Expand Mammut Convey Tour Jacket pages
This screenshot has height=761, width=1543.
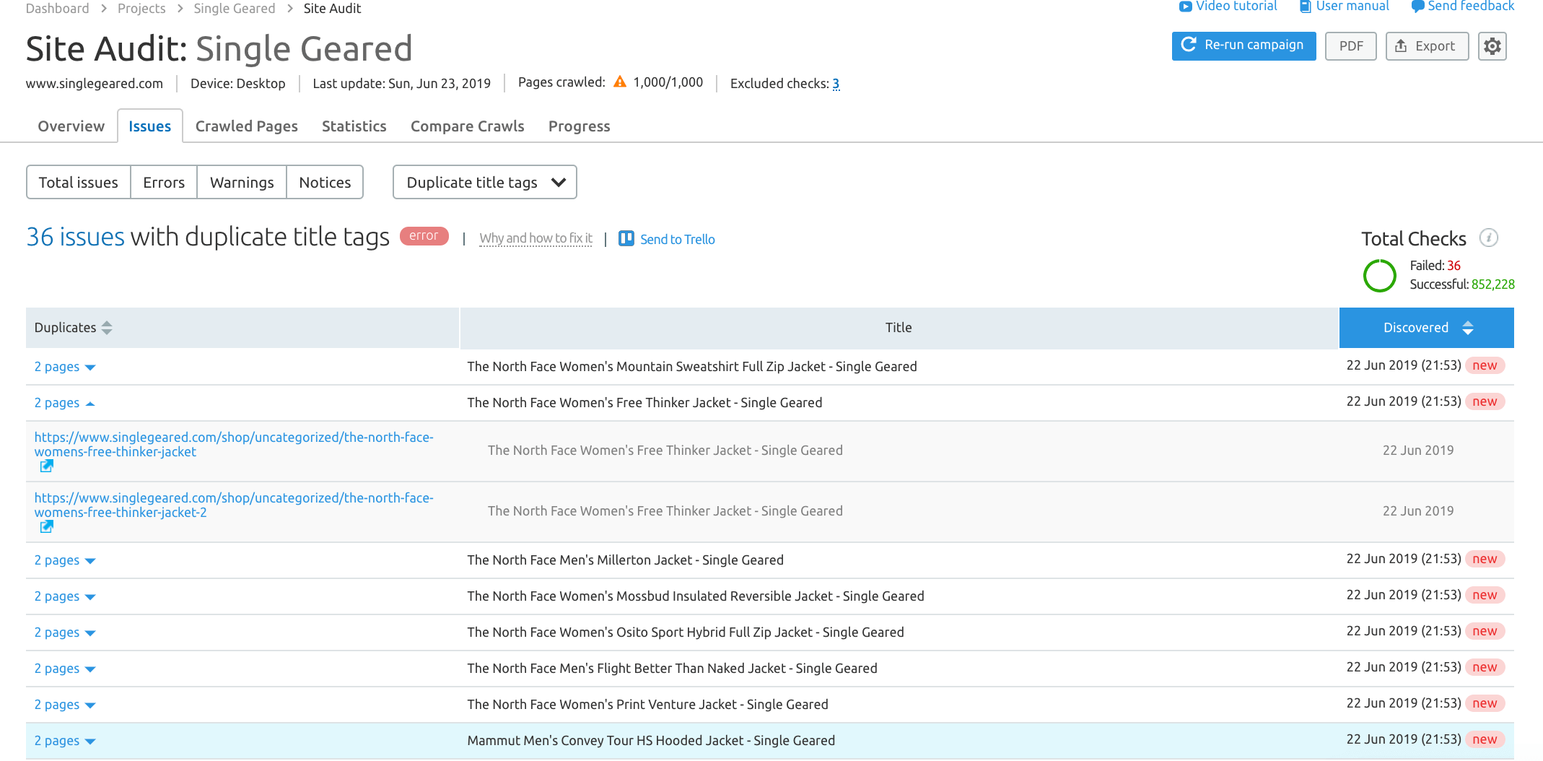(x=65, y=741)
